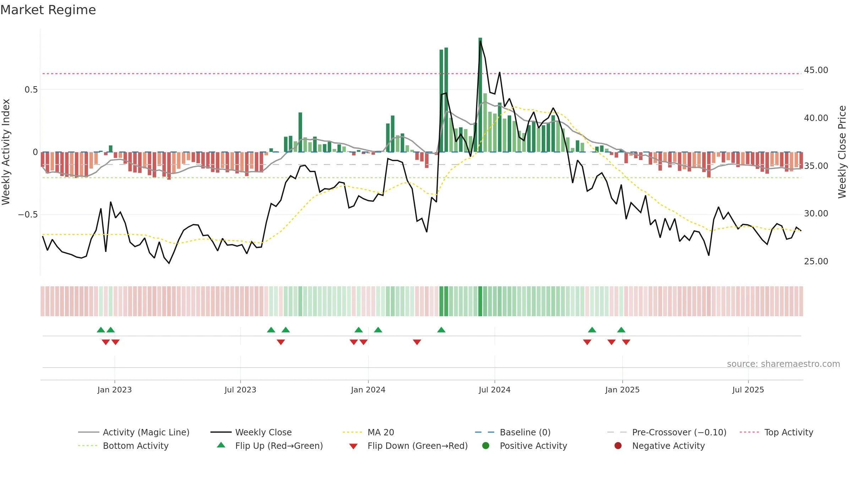
Task: Select the Market Regime chart title
Action: 48,10
